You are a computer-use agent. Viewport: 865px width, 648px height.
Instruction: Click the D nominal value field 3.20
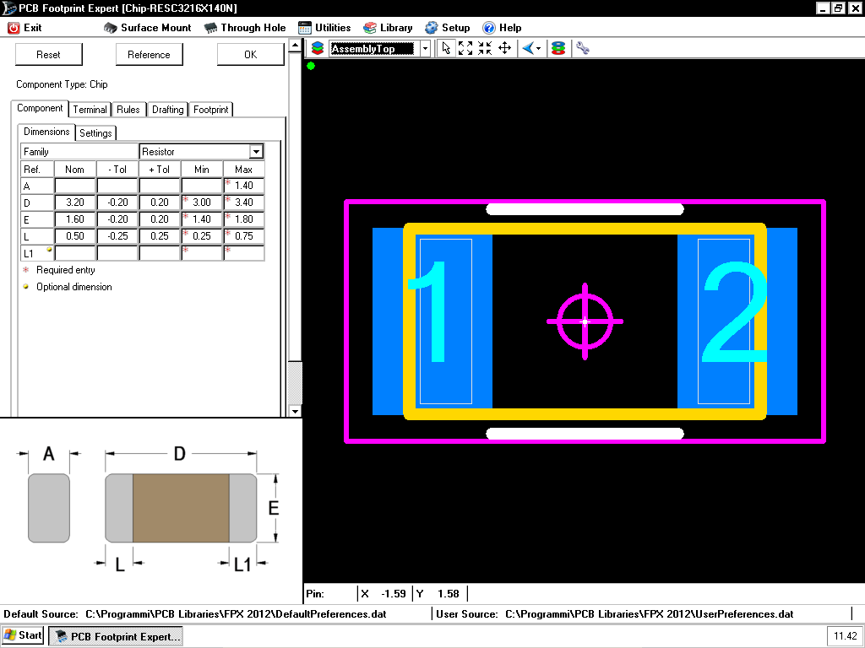[x=75, y=202]
